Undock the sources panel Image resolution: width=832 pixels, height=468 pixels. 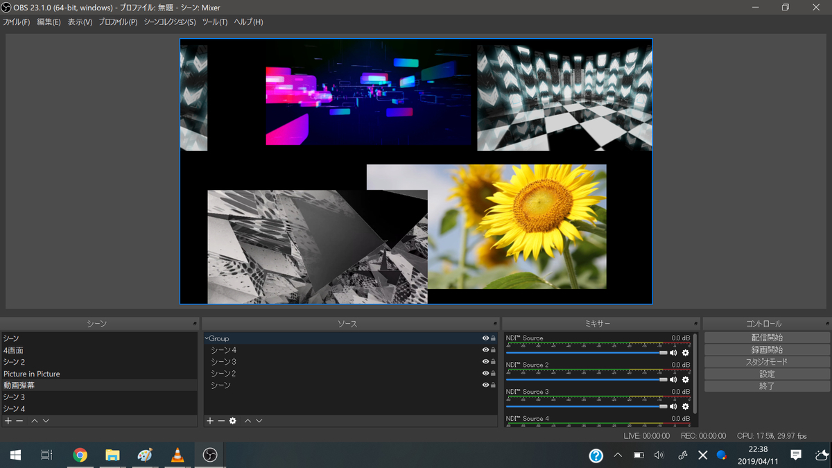(495, 324)
